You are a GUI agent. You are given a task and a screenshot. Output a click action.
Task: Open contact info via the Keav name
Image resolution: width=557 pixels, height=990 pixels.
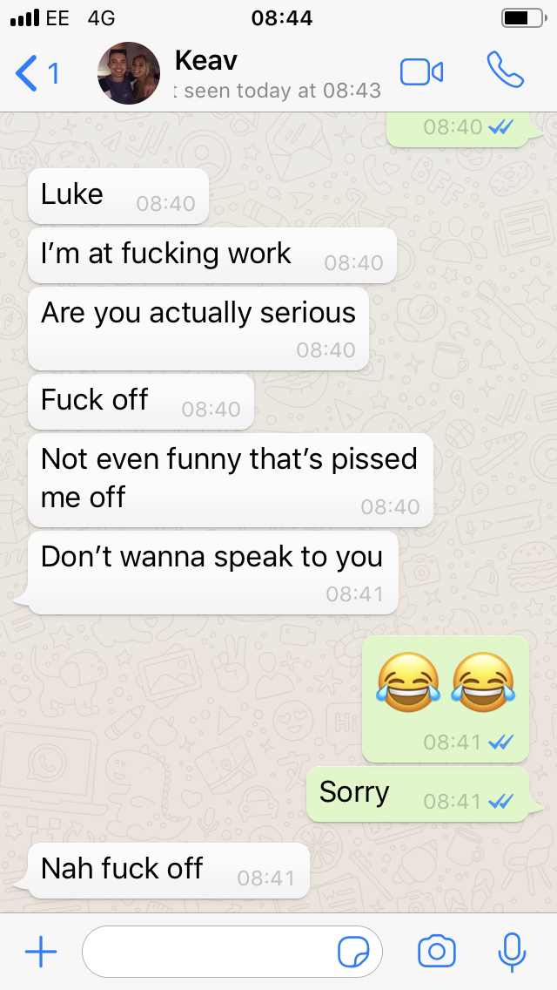point(205,61)
